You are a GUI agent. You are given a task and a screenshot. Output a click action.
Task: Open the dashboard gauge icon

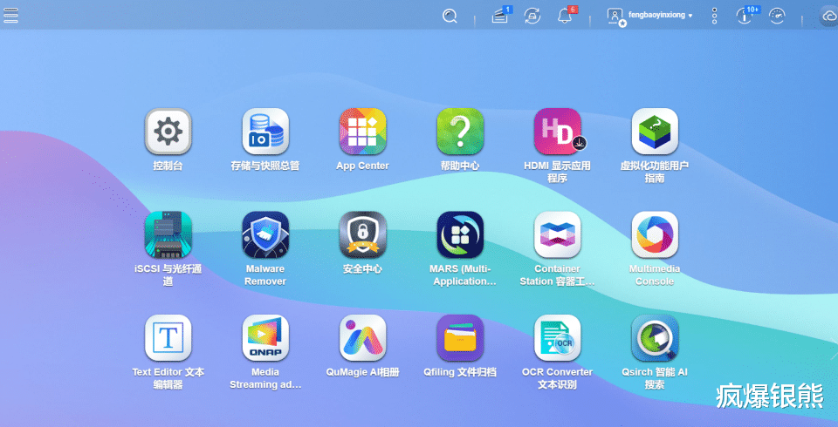coord(777,16)
